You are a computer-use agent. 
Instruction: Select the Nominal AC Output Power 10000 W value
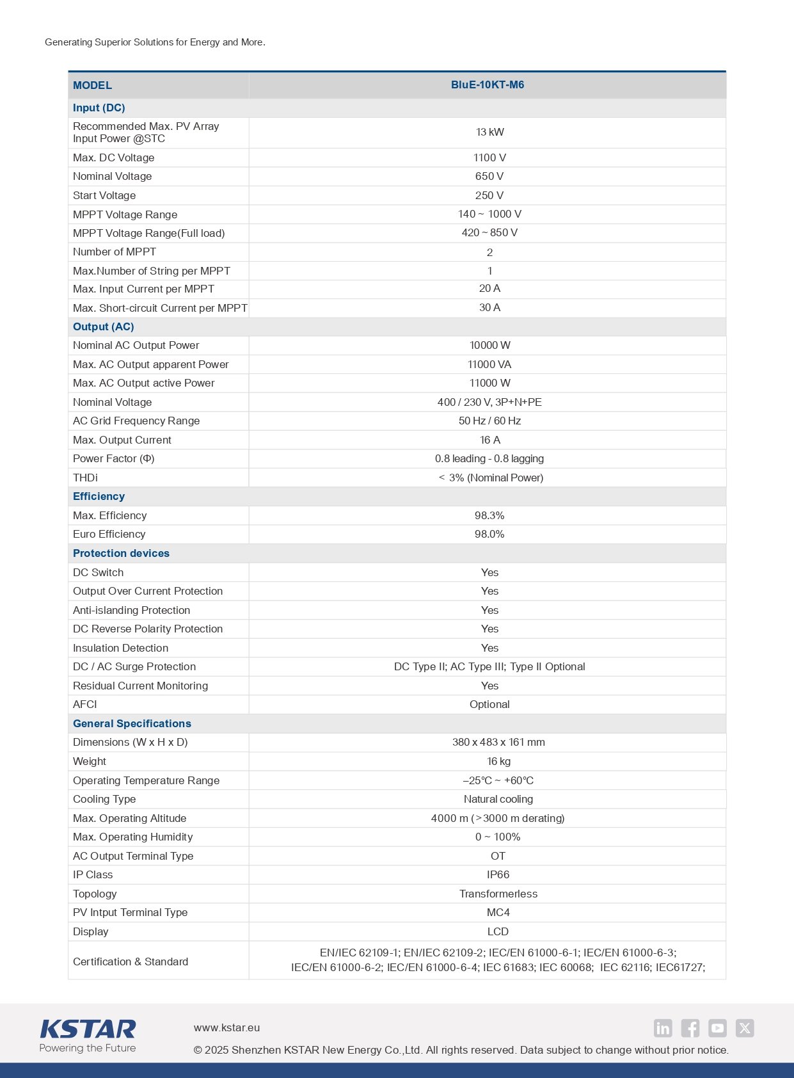coord(489,345)
